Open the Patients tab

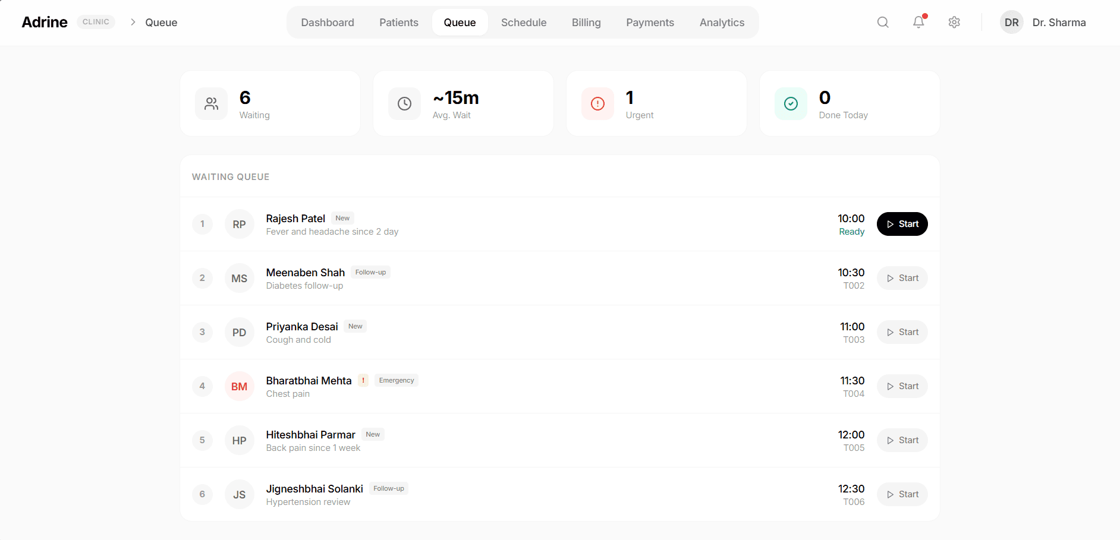coord(399,23)
